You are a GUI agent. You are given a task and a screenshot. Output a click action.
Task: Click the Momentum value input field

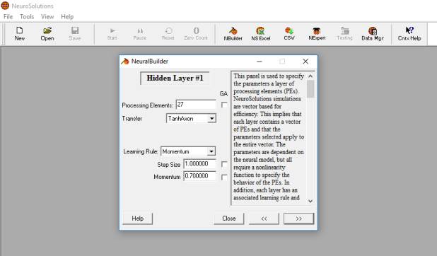(x=200, y=176)
